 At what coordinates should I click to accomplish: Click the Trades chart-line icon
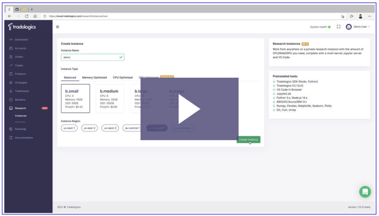coord(11,66)
